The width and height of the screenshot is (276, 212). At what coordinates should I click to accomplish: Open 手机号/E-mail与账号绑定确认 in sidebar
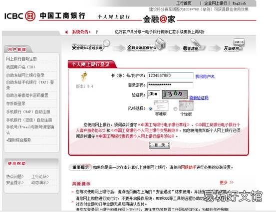tap(30, 129)
